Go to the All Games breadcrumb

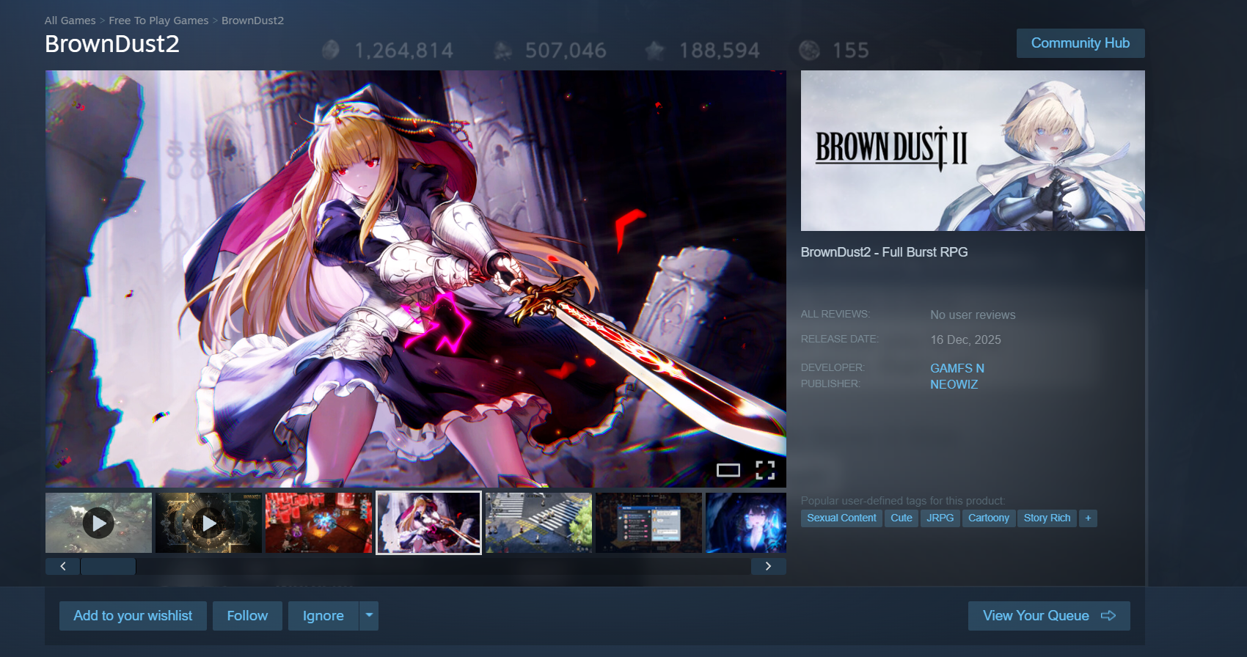pyautogui.click(x=70, y=21)
